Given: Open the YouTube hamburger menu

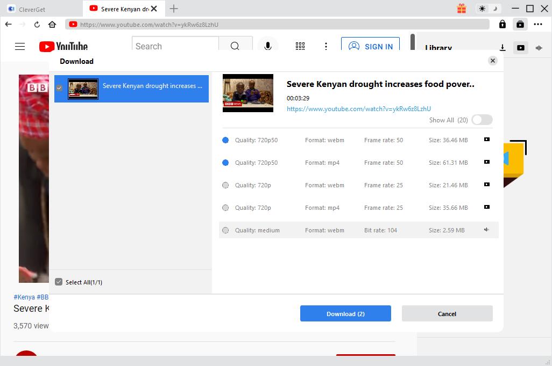Looking at the screenshot, I should 20,47.
